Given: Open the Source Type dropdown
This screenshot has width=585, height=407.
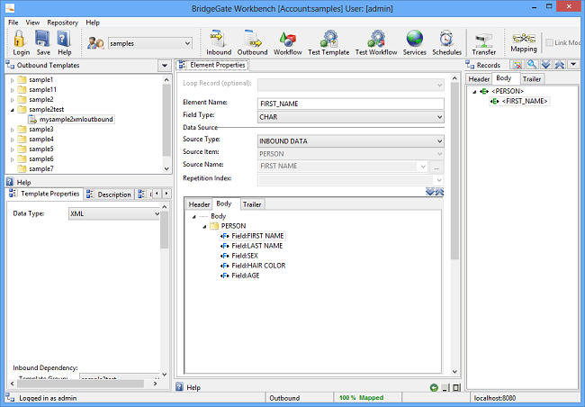Looking at the screenshot, I should click(x=439, y=141).
